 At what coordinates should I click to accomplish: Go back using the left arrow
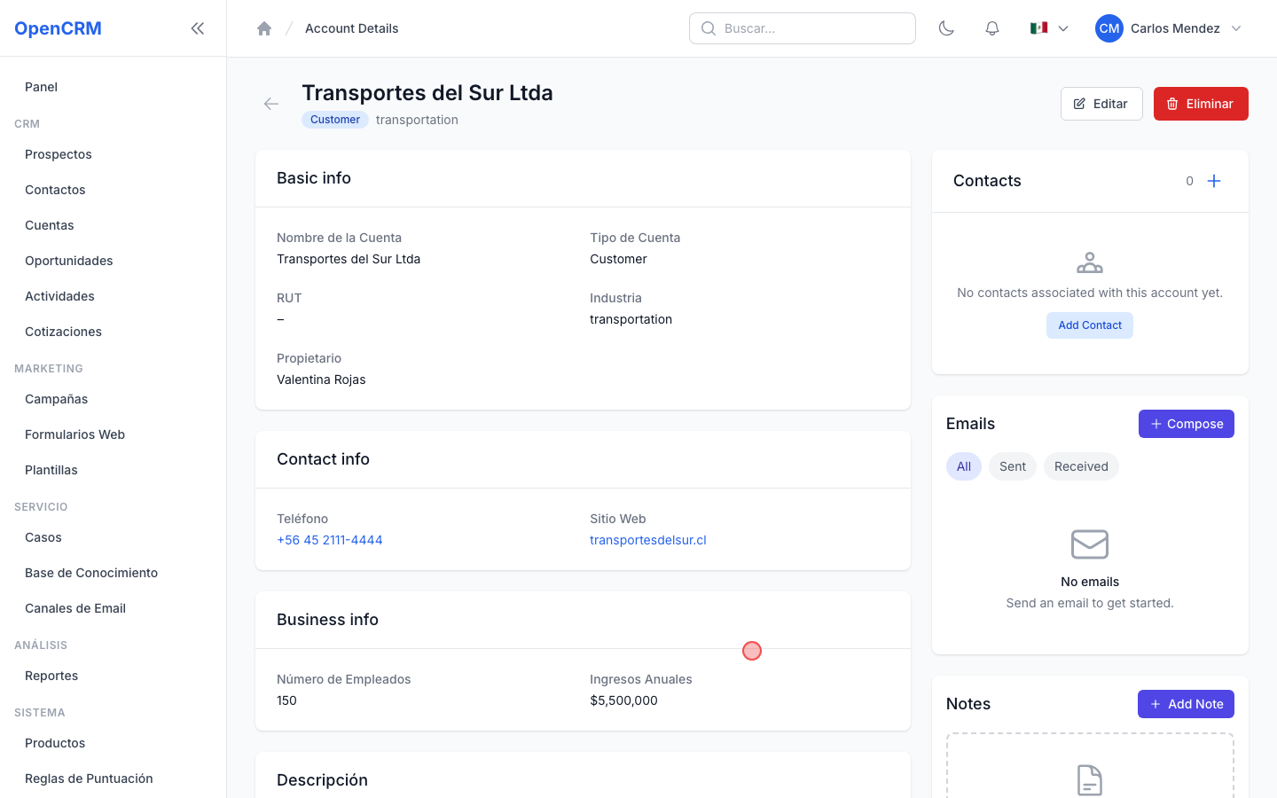(271, 104)
